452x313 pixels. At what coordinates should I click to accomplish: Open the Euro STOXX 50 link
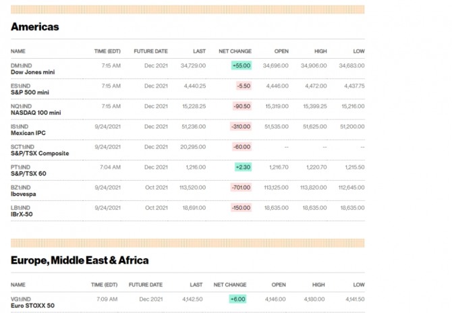[31, 305]
